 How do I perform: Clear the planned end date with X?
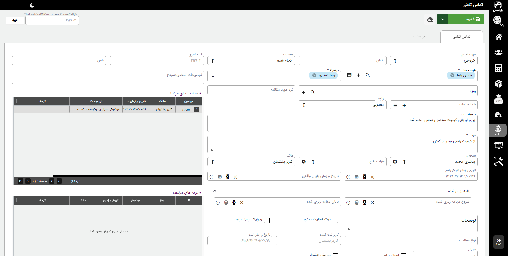point(242,202)
